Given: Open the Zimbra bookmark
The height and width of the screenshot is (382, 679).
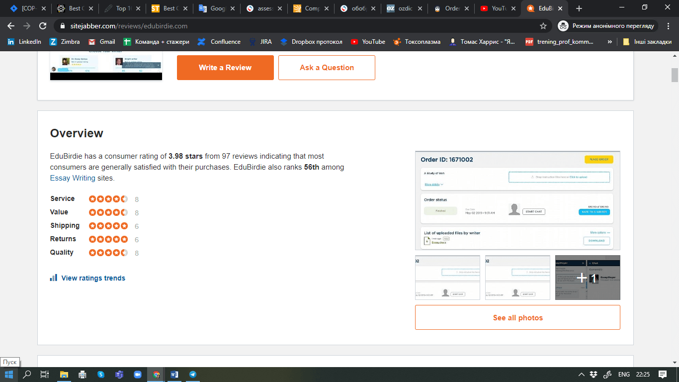Looking at the screenshot, I should (x=65, y=42).
